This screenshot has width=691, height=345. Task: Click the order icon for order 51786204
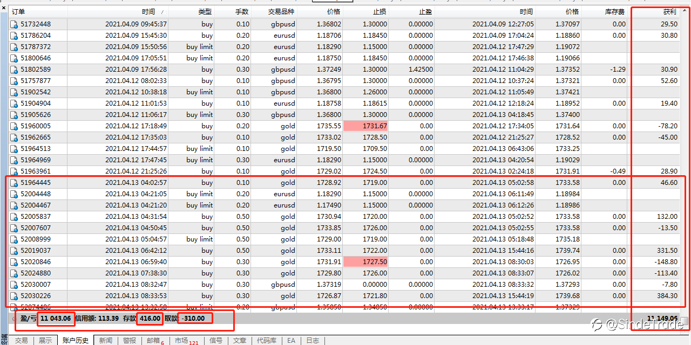14,36
